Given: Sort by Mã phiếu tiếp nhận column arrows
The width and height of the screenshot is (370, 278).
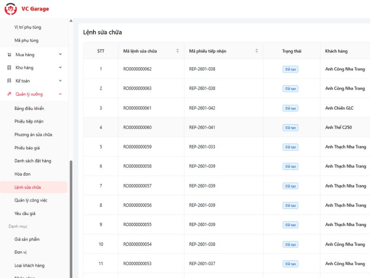Looking at the screenshot, I should coord(257,51).
